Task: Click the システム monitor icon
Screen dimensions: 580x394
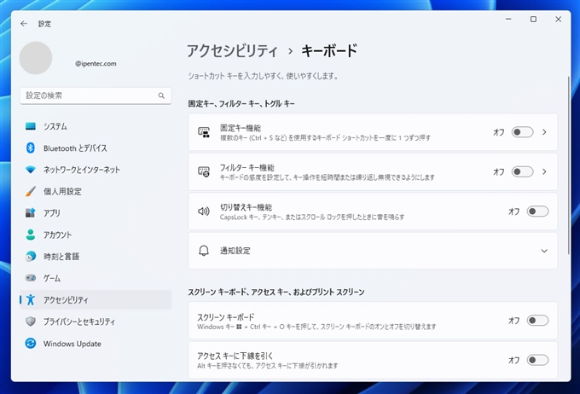Action: pos(31,126)
